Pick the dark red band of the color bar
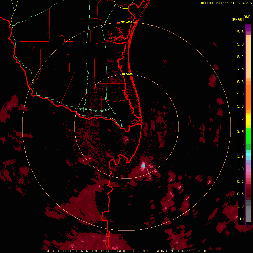 (248, 192)
